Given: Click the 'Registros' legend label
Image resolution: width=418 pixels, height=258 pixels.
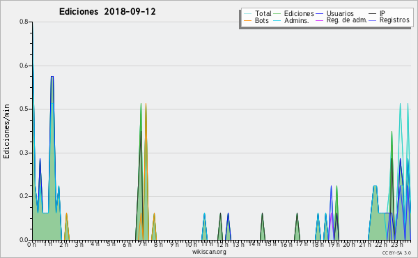Looking at the screenshot, I should click(394, 20).
